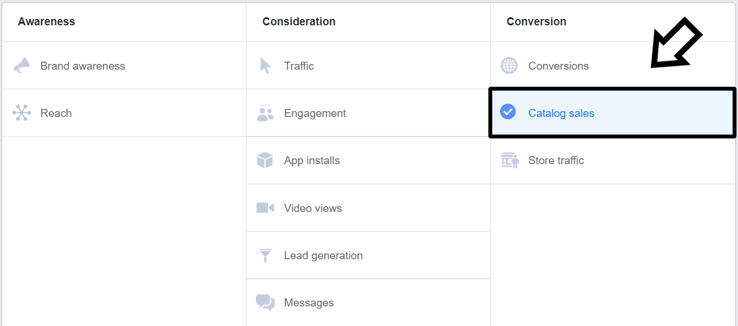Pick the Traffic objective
Viewport: 738px width, 326px height.
pyautogui.click(x=299, y=66)
